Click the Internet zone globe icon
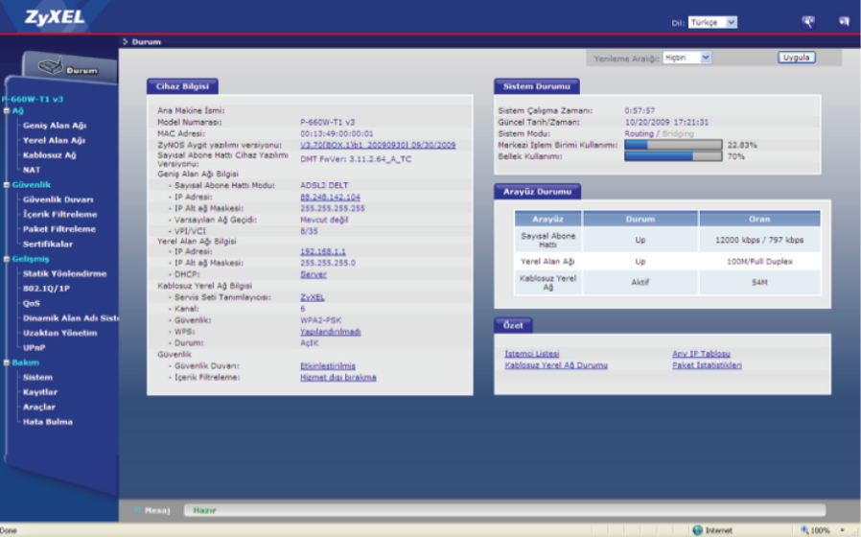This screenshot has width=861, height=537. [x=697, y=530]
